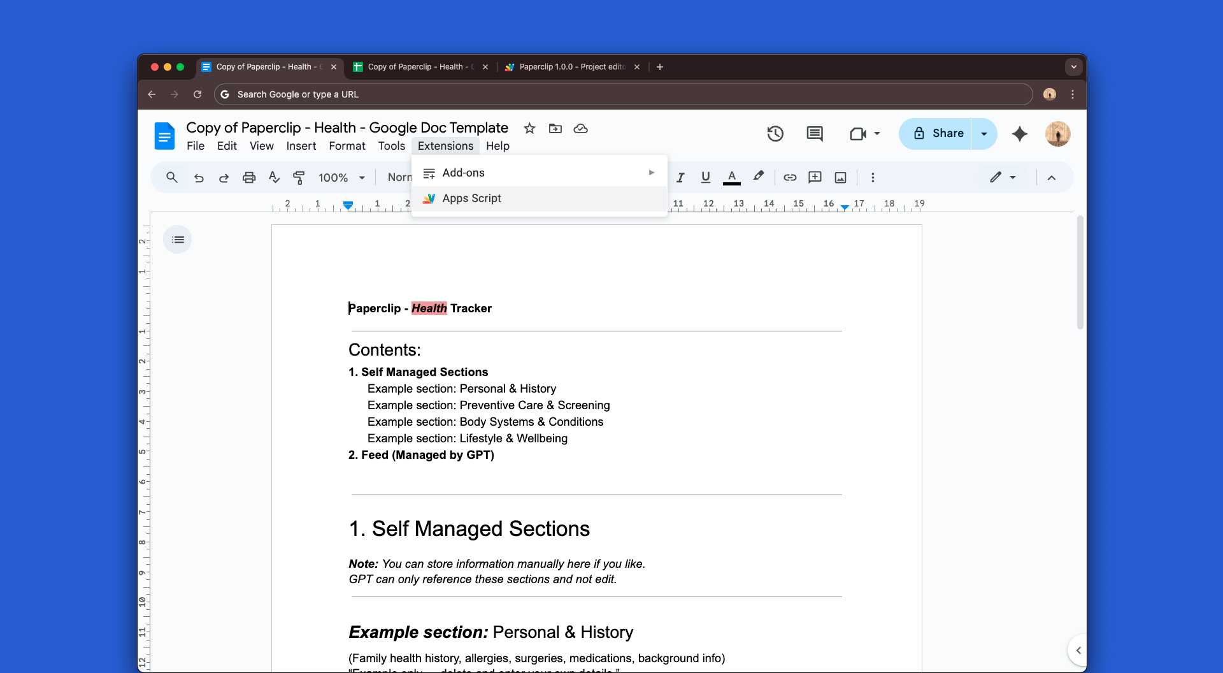Image resolution: width=1223 pixels, height=673 pixels.
Task: Open the text color picker
Action: point(731,177)
